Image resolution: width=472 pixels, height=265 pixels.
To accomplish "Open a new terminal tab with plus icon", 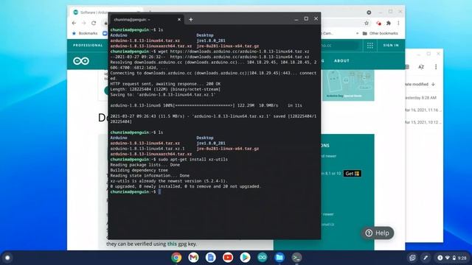I will click(x=190, y=20).
